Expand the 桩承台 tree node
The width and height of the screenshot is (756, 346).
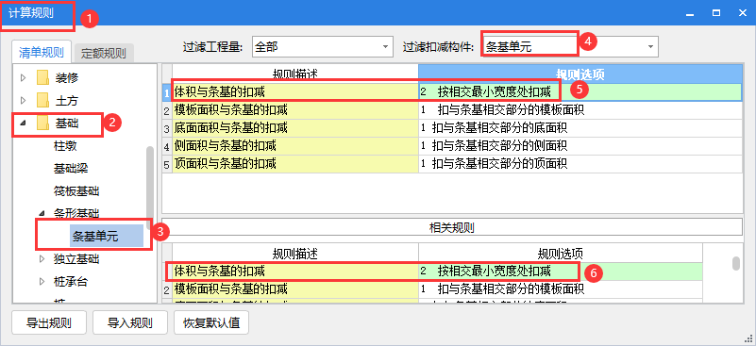tap(42, 282)
